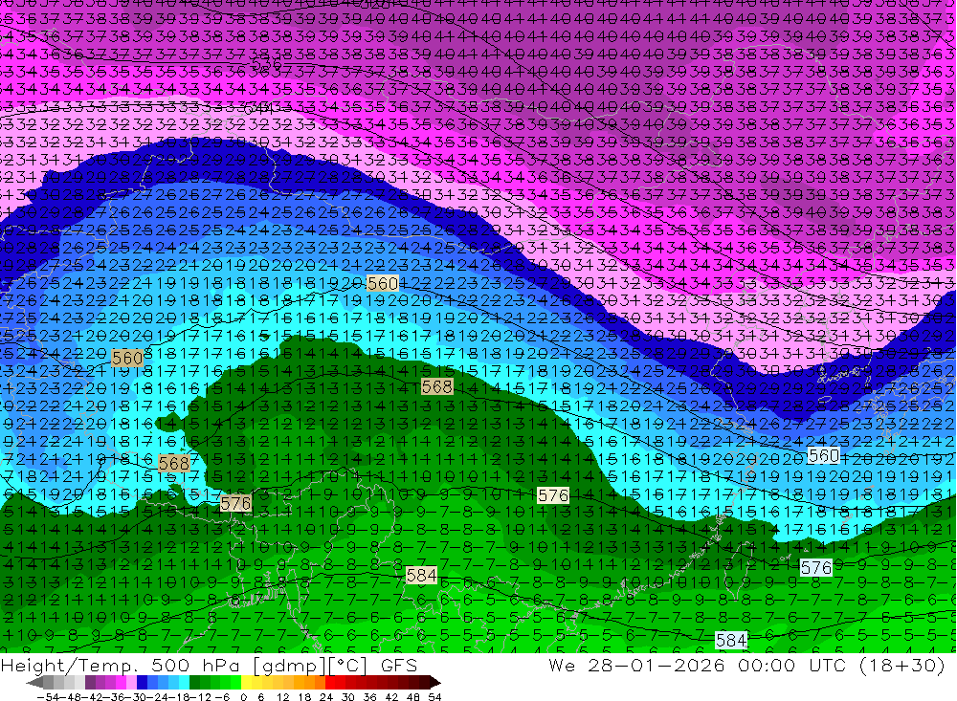The height and width of the screenshot is (701, 957).
Task: Click the positive "54" legend value
Action: 434,697
